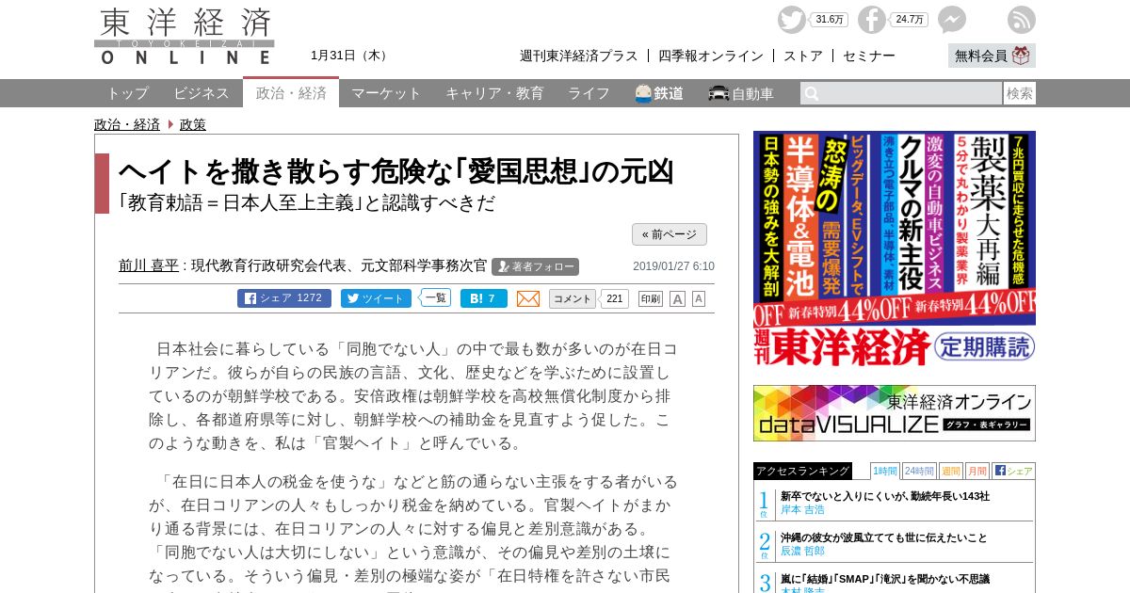Click the Twitter follower count 31.6万
This screenshot has width=1130, height=593.
[830, 20]
